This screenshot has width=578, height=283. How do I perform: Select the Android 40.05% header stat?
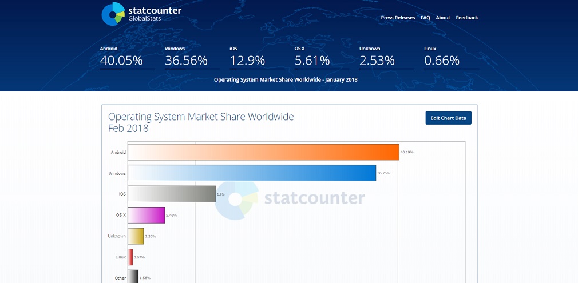[x=127, y=58]
